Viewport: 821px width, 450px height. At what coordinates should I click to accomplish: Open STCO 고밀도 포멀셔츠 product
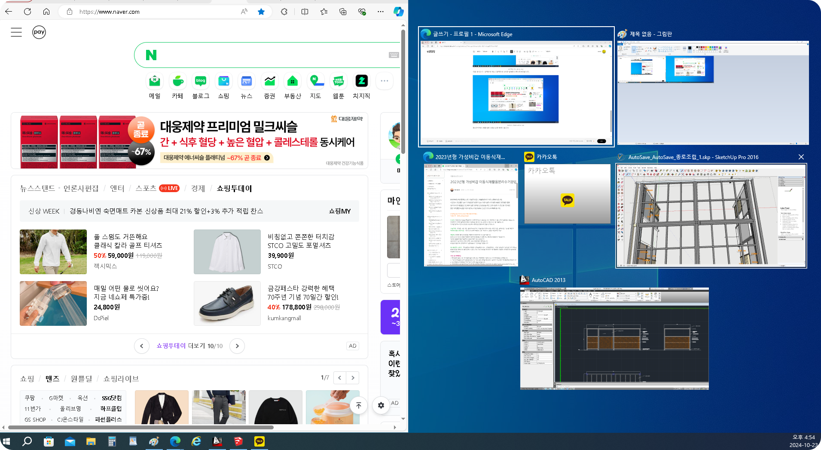pyautogui.click(x=301, y=241)
